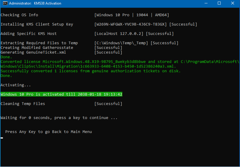
Task: Click the cmd icon in the title bar
Action: (x=5, y=3)
